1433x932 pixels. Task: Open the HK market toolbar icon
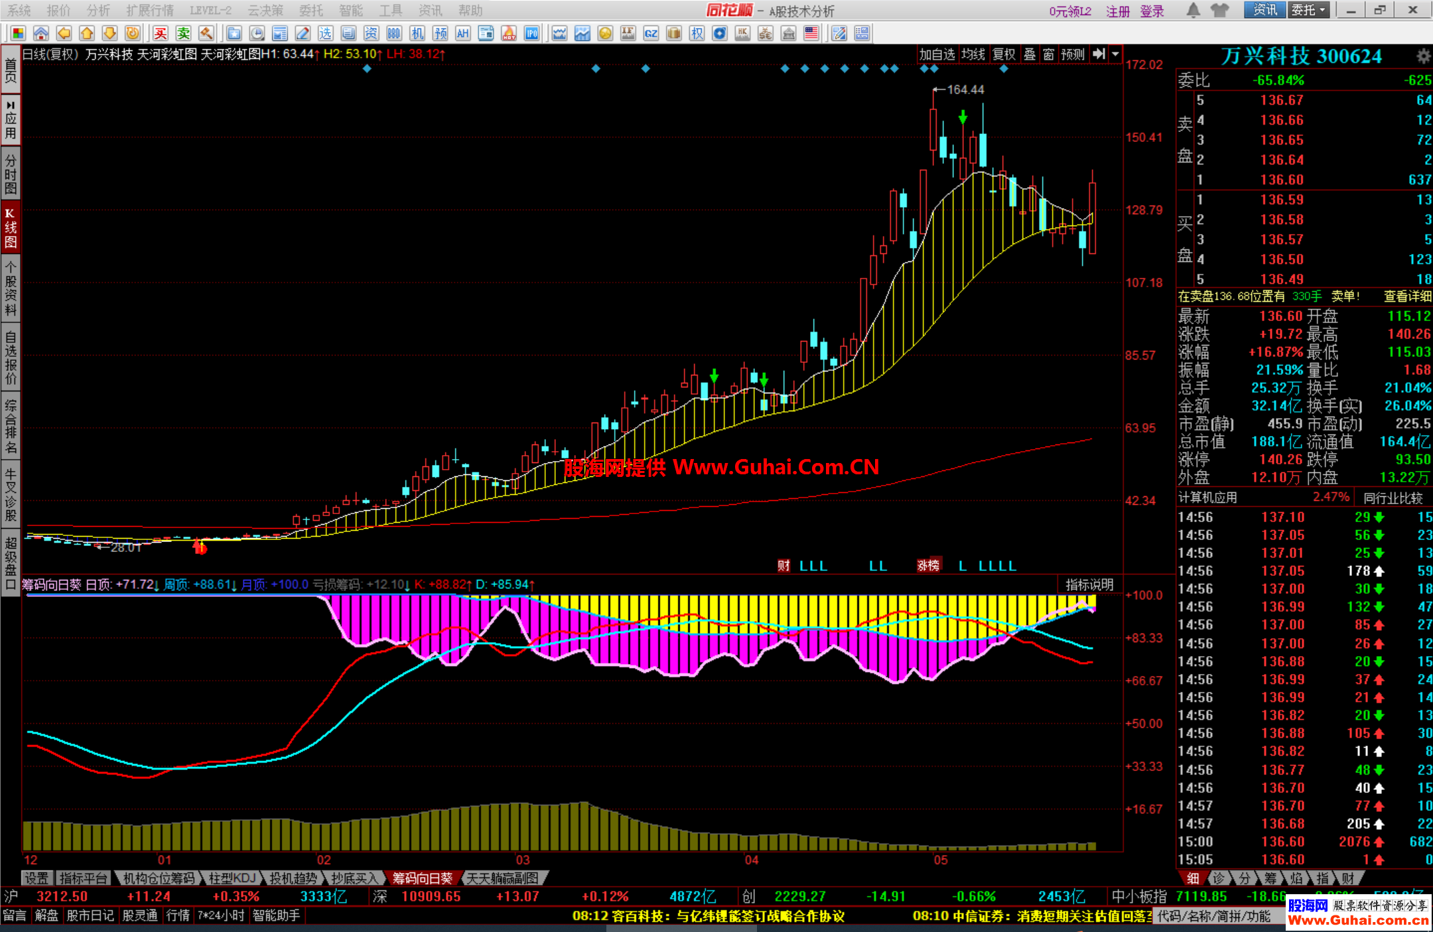[x=742, y=33]
